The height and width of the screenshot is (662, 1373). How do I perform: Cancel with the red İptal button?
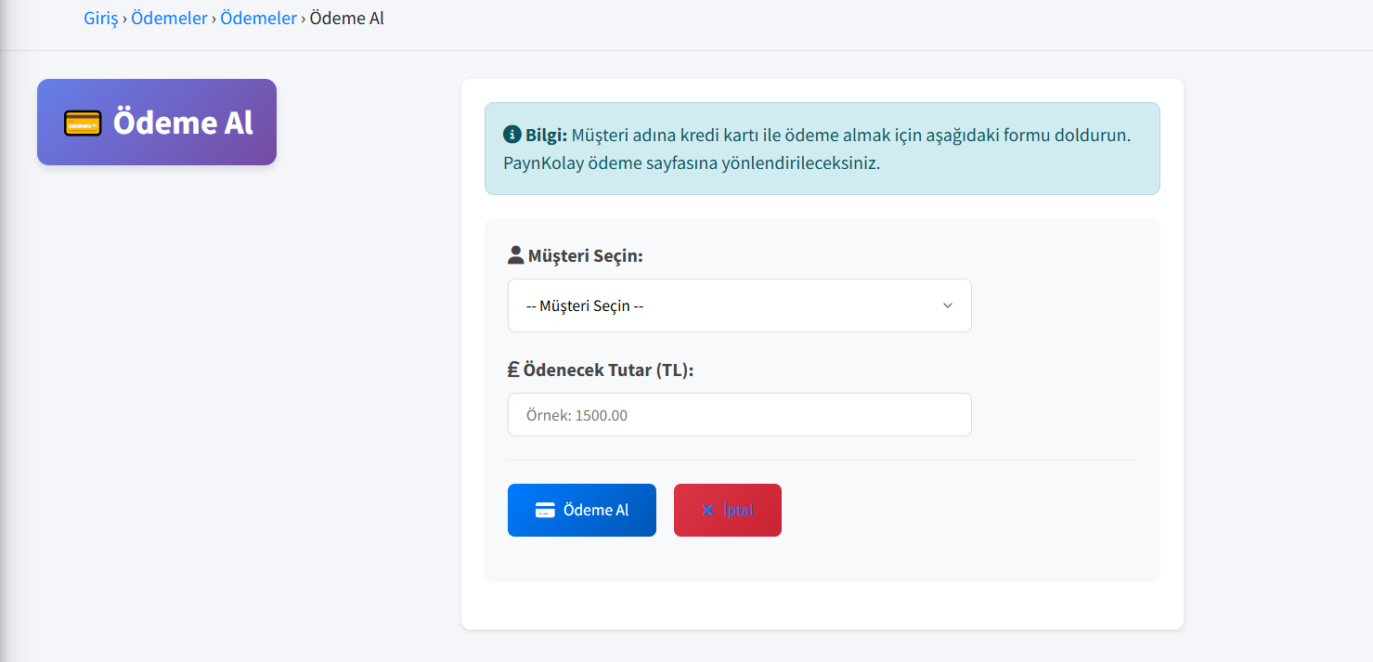click(738, 511)
